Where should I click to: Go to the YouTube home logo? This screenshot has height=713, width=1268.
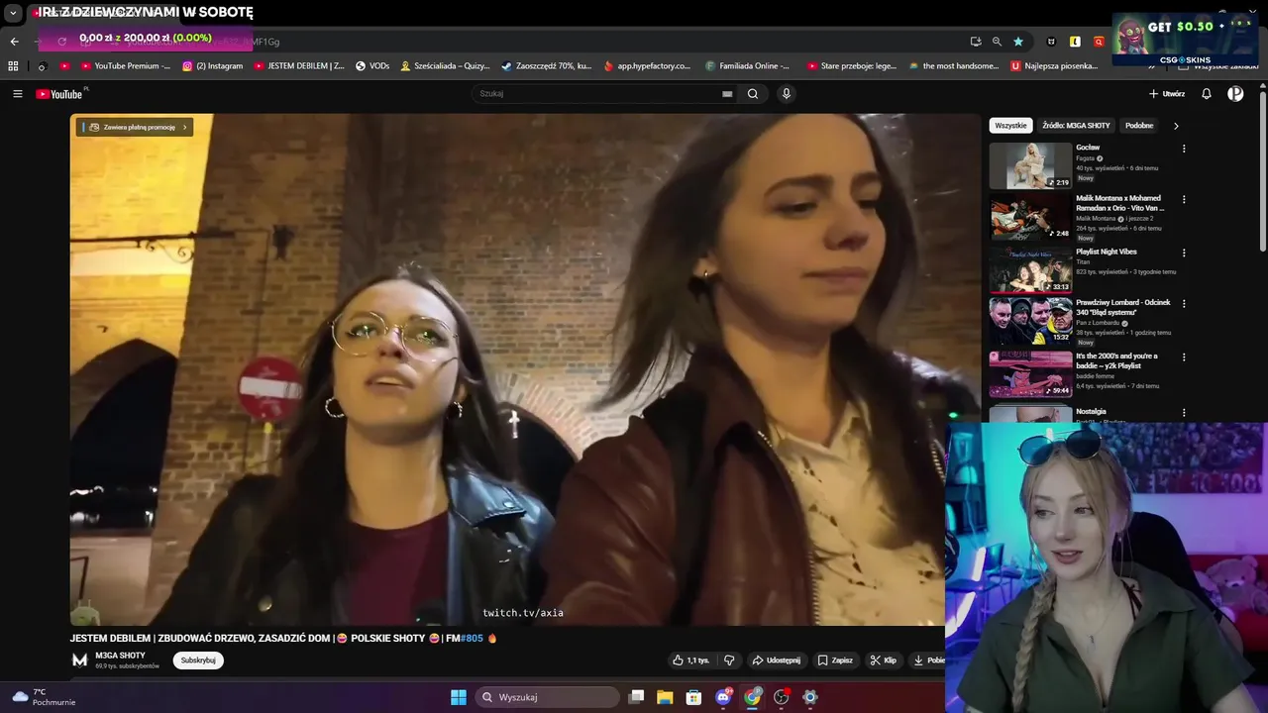point(61,94)
